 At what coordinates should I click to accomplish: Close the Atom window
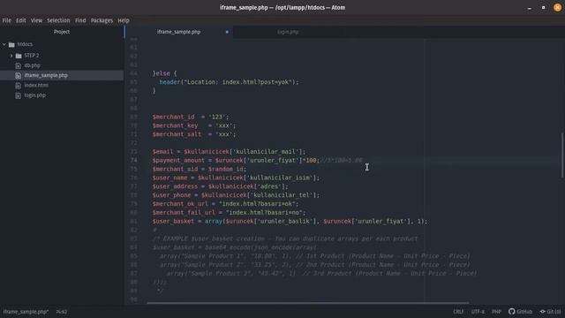[557, 8]
